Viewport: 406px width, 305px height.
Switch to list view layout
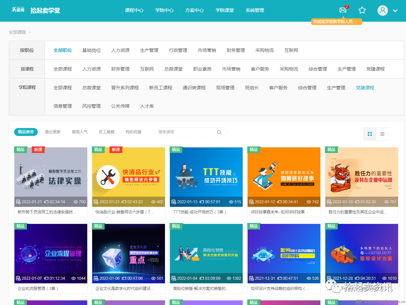pos(382,134)
